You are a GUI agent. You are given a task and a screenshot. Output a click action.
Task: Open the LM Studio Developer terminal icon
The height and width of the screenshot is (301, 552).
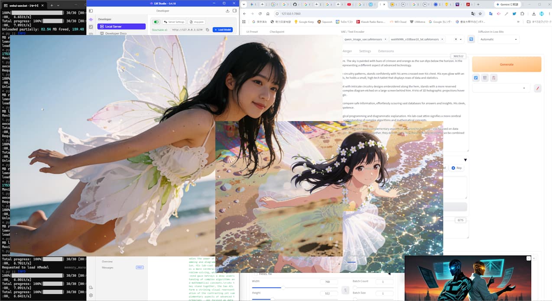coord(91,27)
